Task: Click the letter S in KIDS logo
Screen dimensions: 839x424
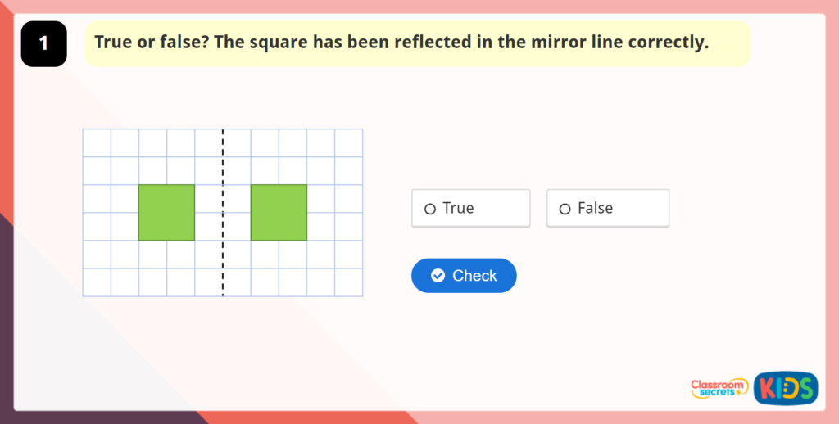Action: click(805, 388)
